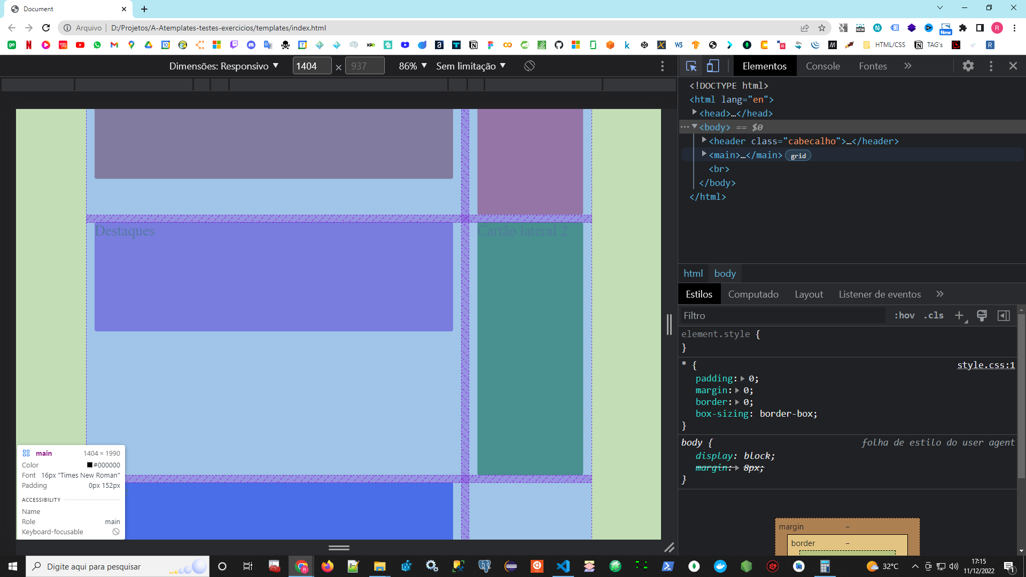Screen dimensions: 1026x577
Task: Go back in browser history
Action: [x=12, y=28]
